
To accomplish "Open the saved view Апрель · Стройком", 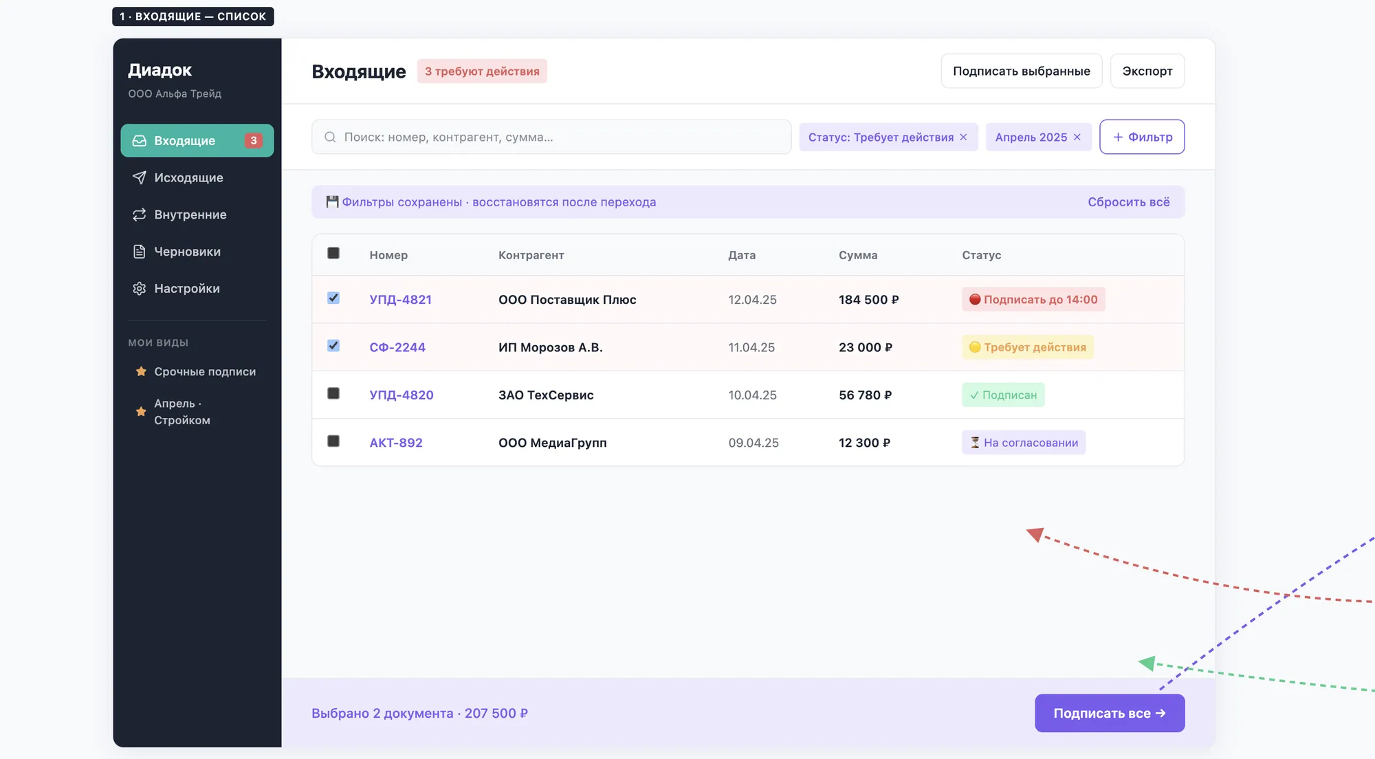I will (x=197, y=412).
